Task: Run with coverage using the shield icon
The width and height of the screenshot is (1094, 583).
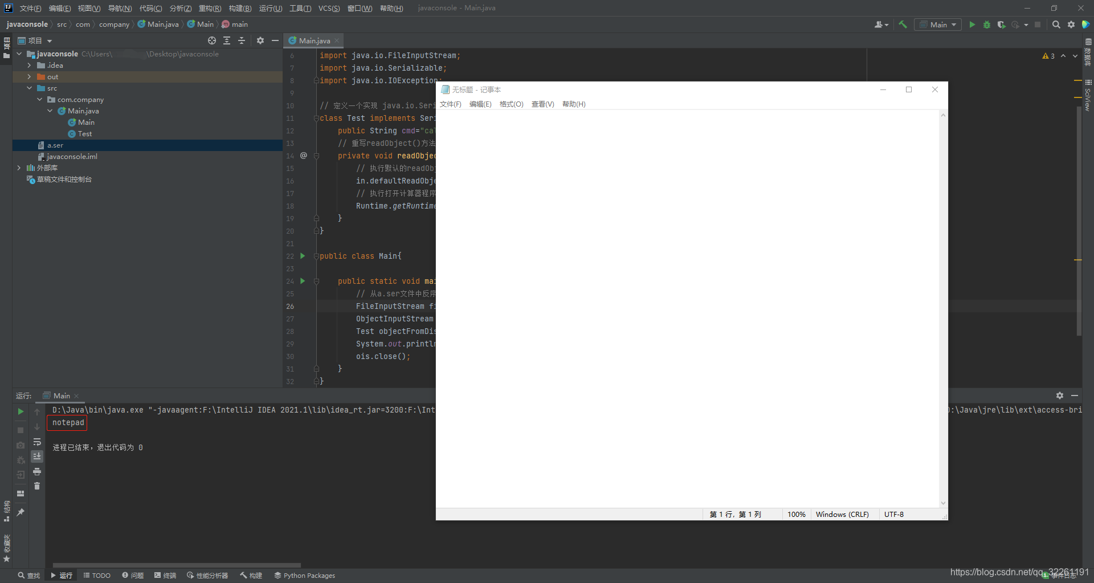Action: [1001, 25]
